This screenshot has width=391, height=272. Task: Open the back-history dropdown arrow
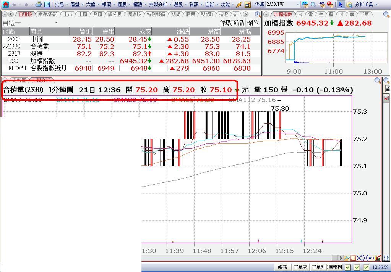click(20, 5)
